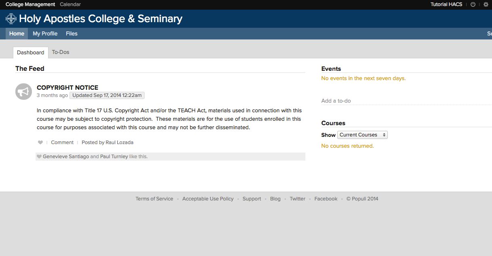
Task: Visit the Twitter footer link
Action: [x=297, y=198]
